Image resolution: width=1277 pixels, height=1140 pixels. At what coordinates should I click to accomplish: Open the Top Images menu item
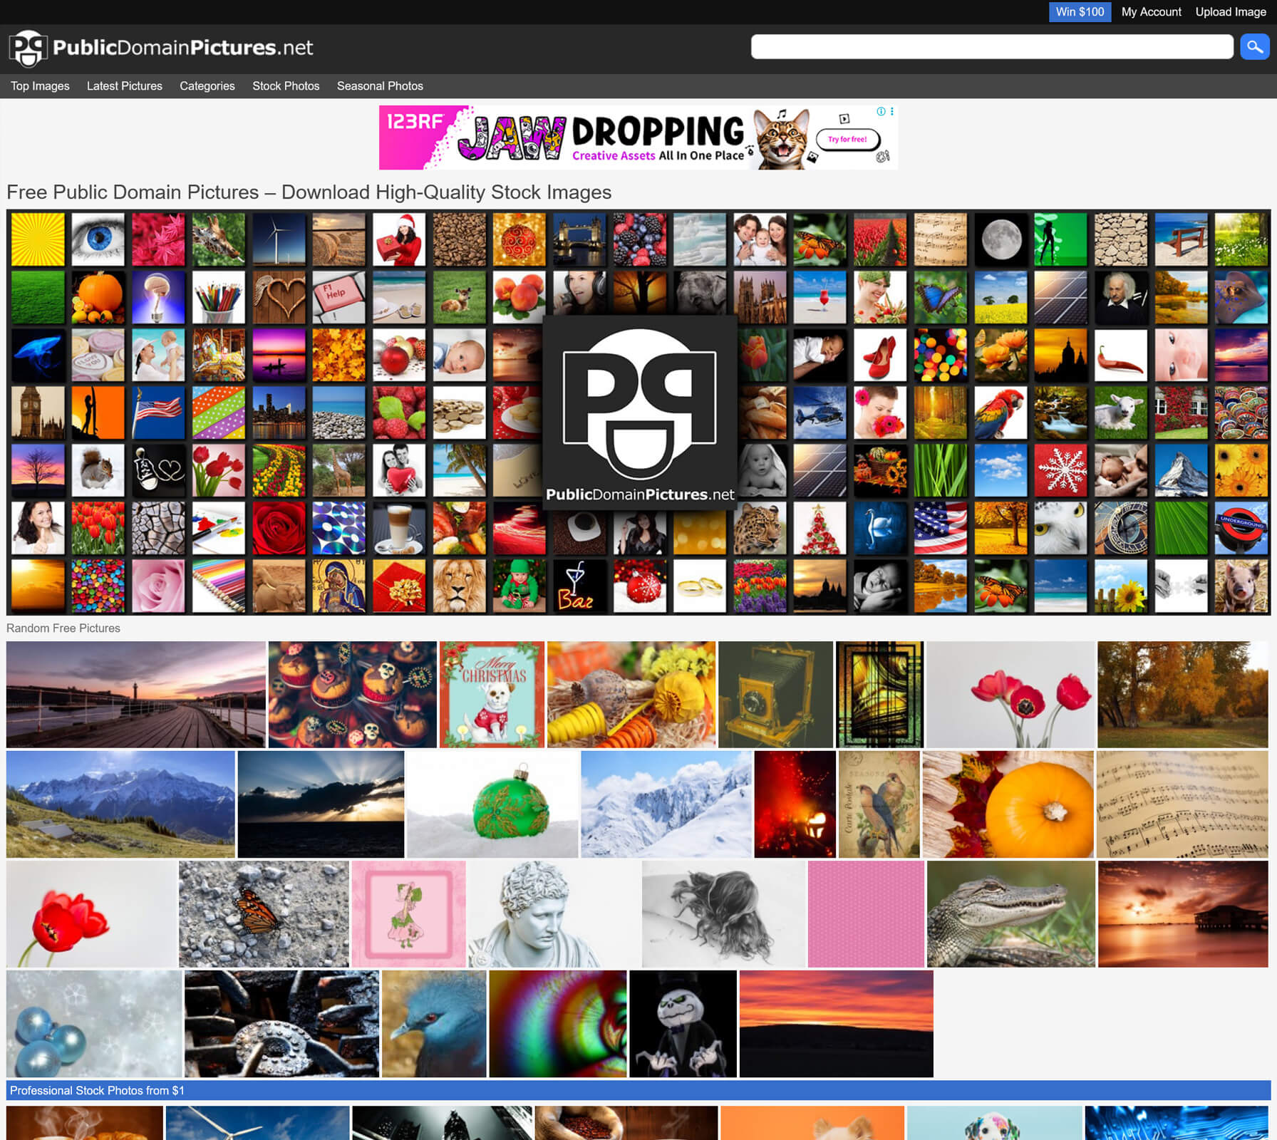[x=40, y=85]
